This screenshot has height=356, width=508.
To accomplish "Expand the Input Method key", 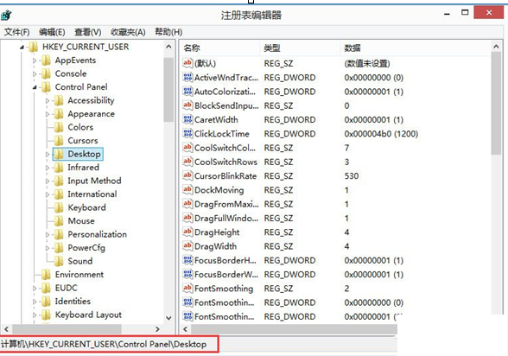I will 48,181.
